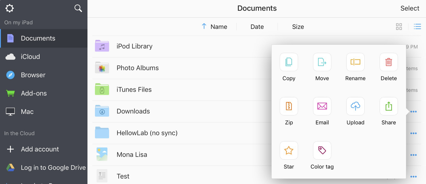Open Browser from the sidebar
The image size is (426, 184).
pos(44,75)
